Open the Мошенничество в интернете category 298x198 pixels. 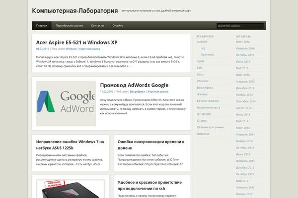pos(208,111)
